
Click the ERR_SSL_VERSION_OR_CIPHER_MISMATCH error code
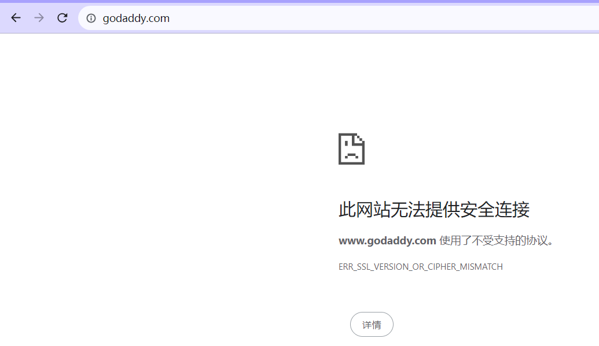coord(420,267)
